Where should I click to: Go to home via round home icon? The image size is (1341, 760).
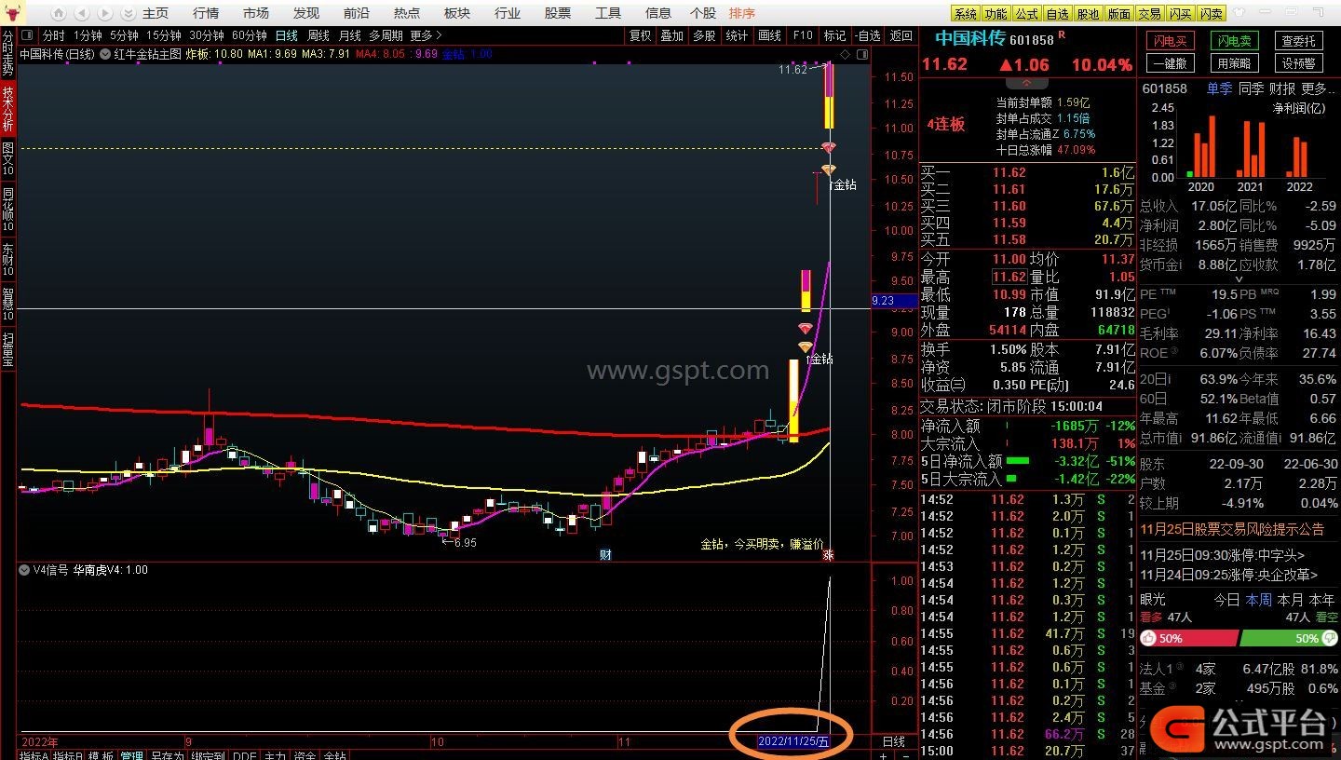[59, 13]
